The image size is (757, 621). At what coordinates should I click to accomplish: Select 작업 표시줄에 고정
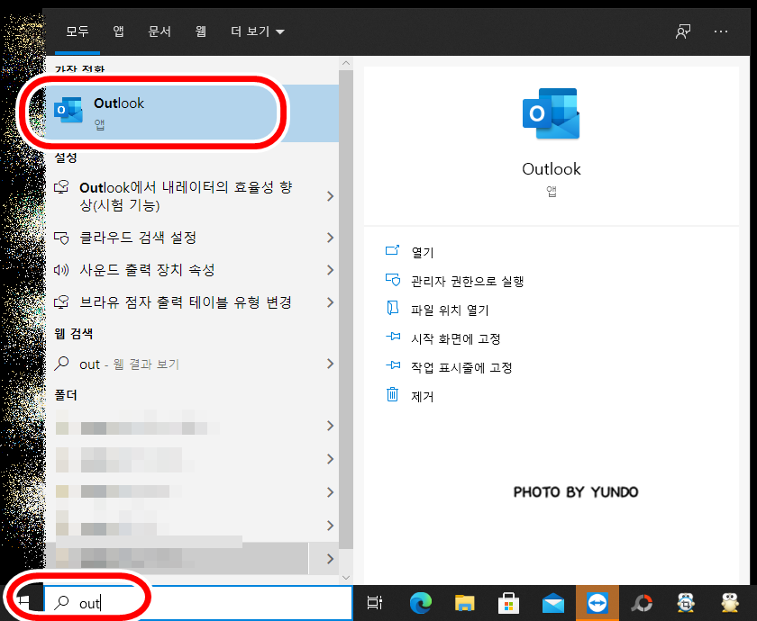tap(461, 367)
